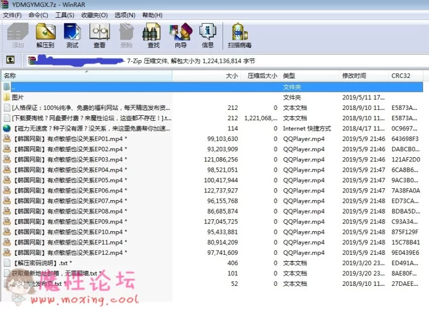Screen dimensions: 429x310
Task: Click the greyed Delete (删除) toolbar icon
Action: point(127,32)
